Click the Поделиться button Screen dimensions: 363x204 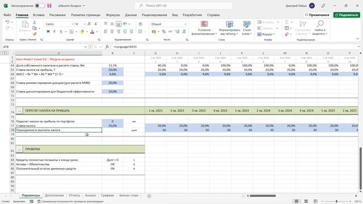pyautogui.click(x=347, y=15)
